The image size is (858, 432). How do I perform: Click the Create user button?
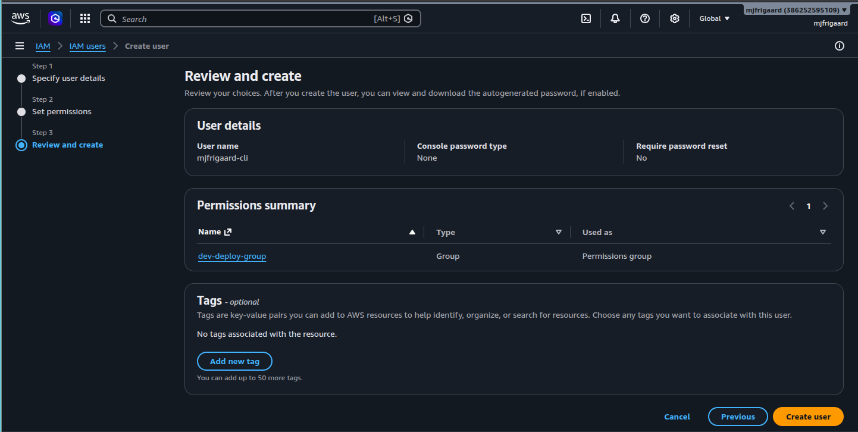pyautogui.click(x=808, y=417)
